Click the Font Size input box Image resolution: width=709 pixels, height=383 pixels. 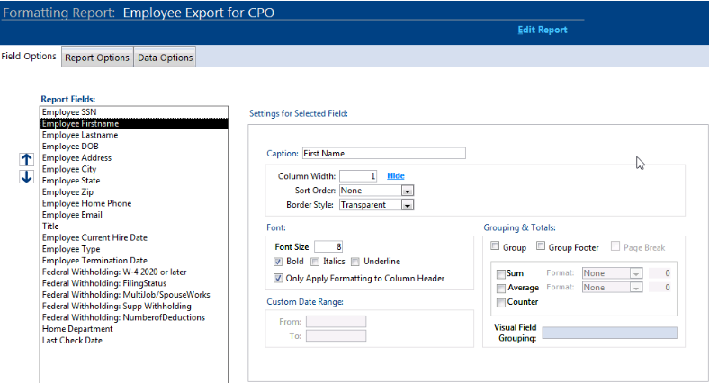pyautogui.click(x=328, y=246)
